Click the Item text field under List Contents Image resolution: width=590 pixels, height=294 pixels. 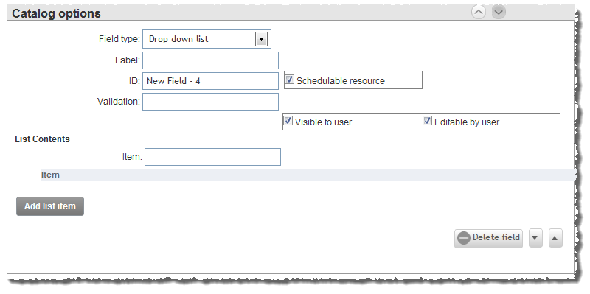(x=212, y=157)
